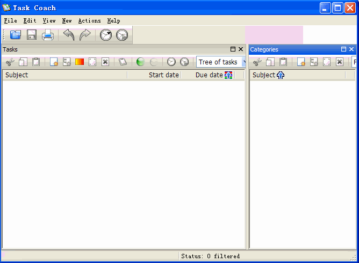Open the Help menu
359x263 pixels.
tap(113, 20)
